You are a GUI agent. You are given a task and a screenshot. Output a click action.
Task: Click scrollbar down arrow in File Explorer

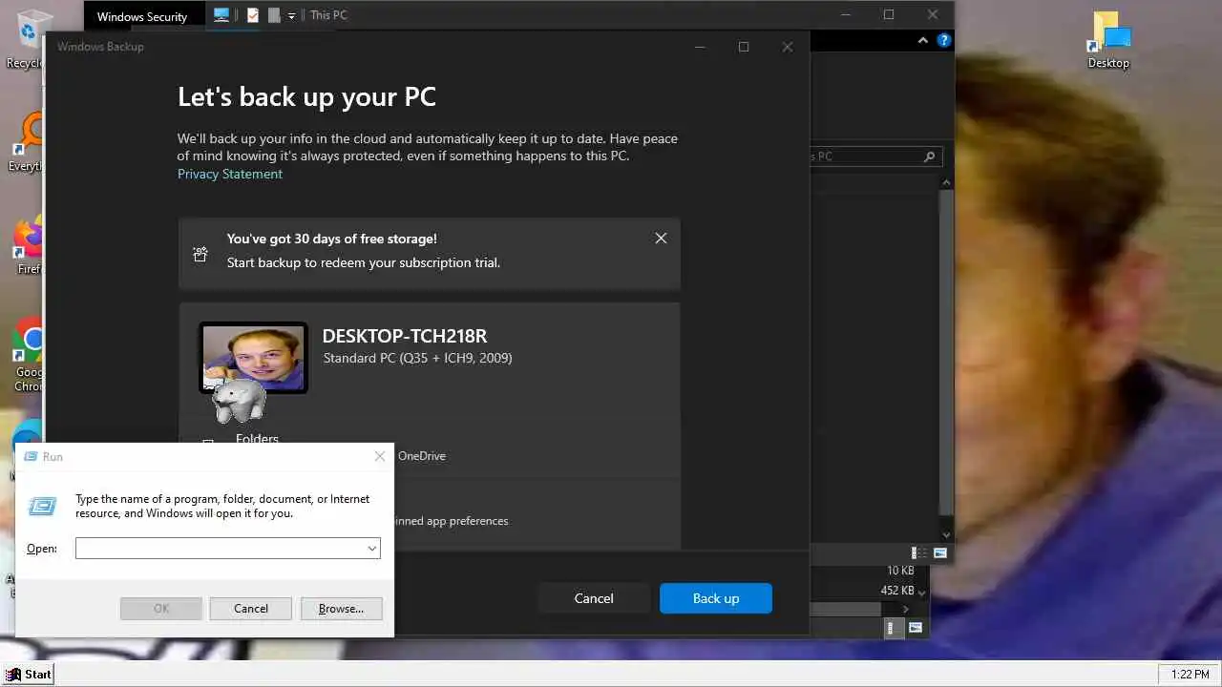pos(947,534)
